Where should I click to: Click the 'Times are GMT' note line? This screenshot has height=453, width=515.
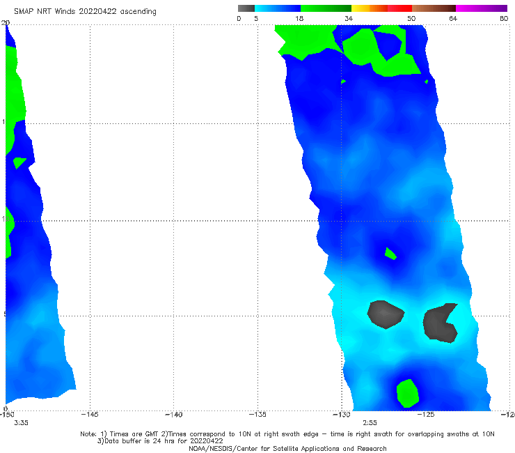click(287, 434)
